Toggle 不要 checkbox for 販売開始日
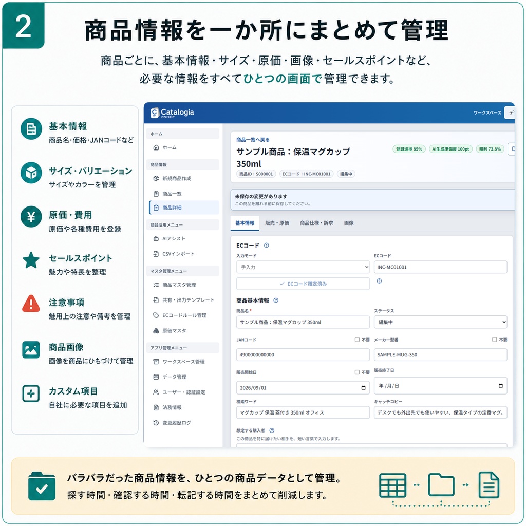 pyautogui.click(x=358, y=372)
